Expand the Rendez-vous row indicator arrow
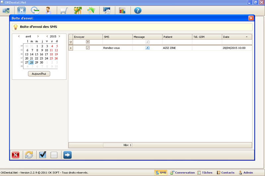 click(x=71, y=48)
